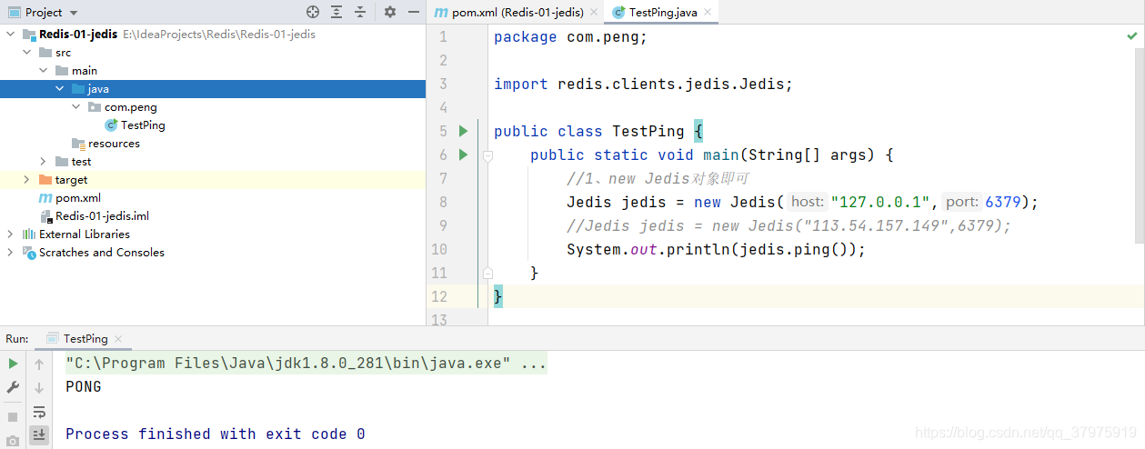Expand the test folder node
The width and height of the screenshot is (1145, 449).
coord(43,162)
